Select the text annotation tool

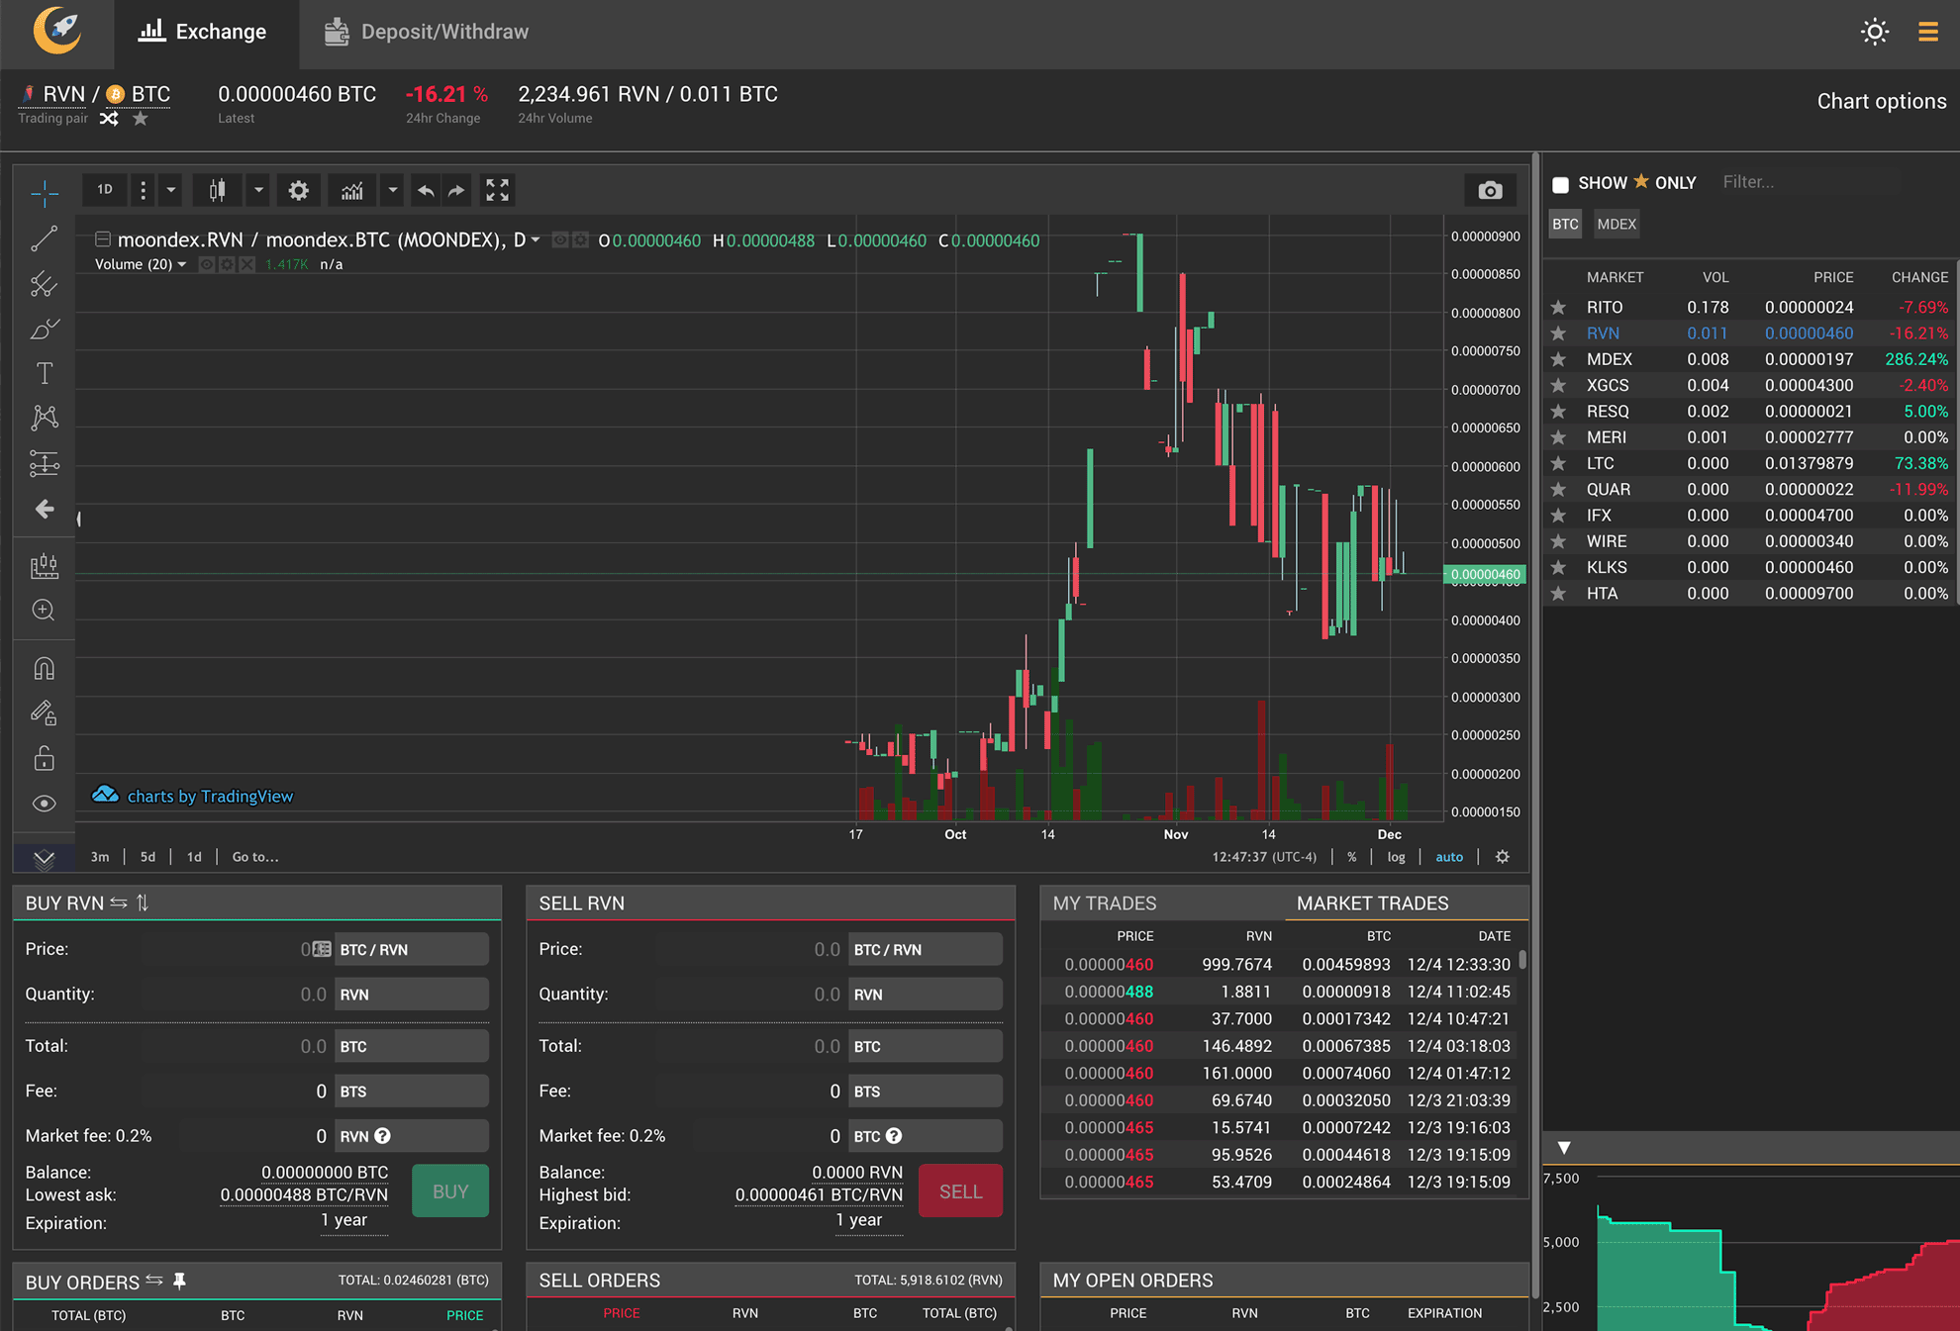click(x=44, y=373)
